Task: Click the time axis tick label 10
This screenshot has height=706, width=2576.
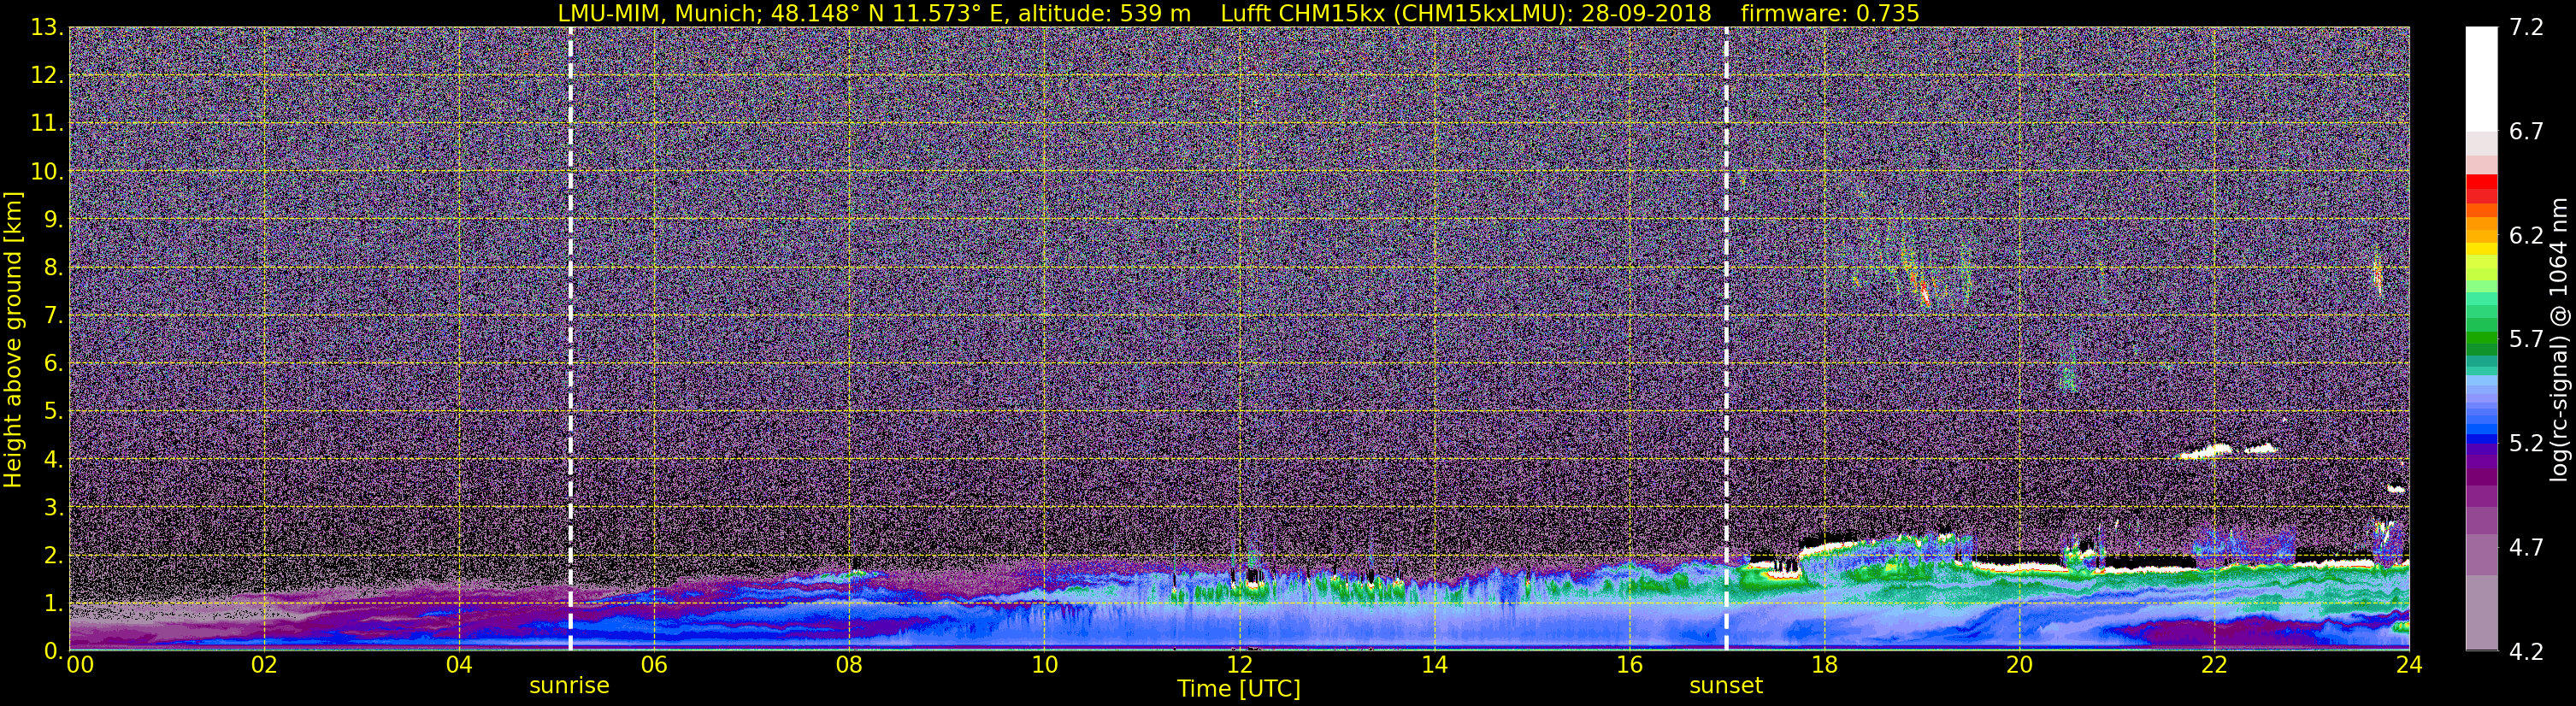Action: tap(1044, 666)
